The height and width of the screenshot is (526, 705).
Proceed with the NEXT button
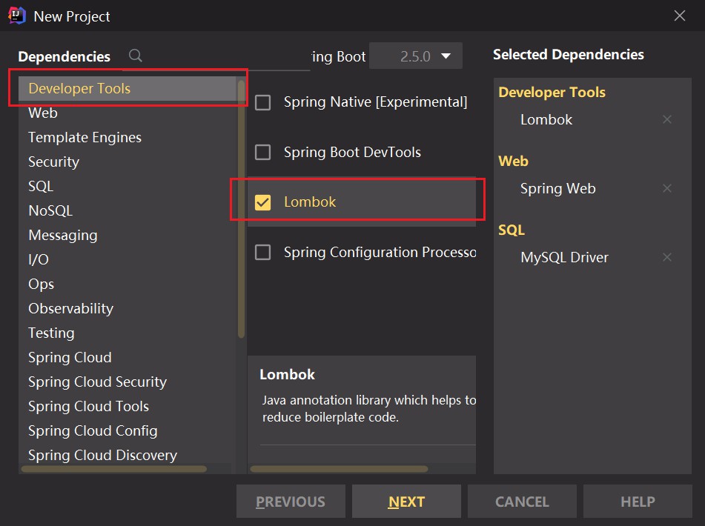point(406,502)
